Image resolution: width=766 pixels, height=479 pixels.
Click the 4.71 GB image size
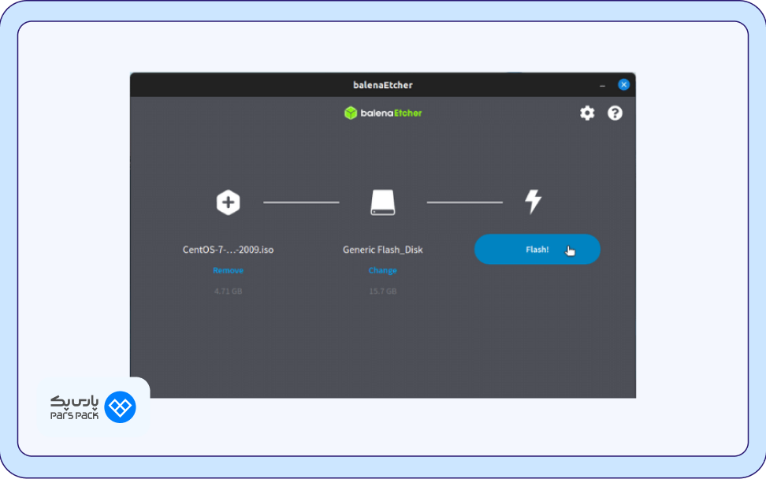tap(228, 291)
